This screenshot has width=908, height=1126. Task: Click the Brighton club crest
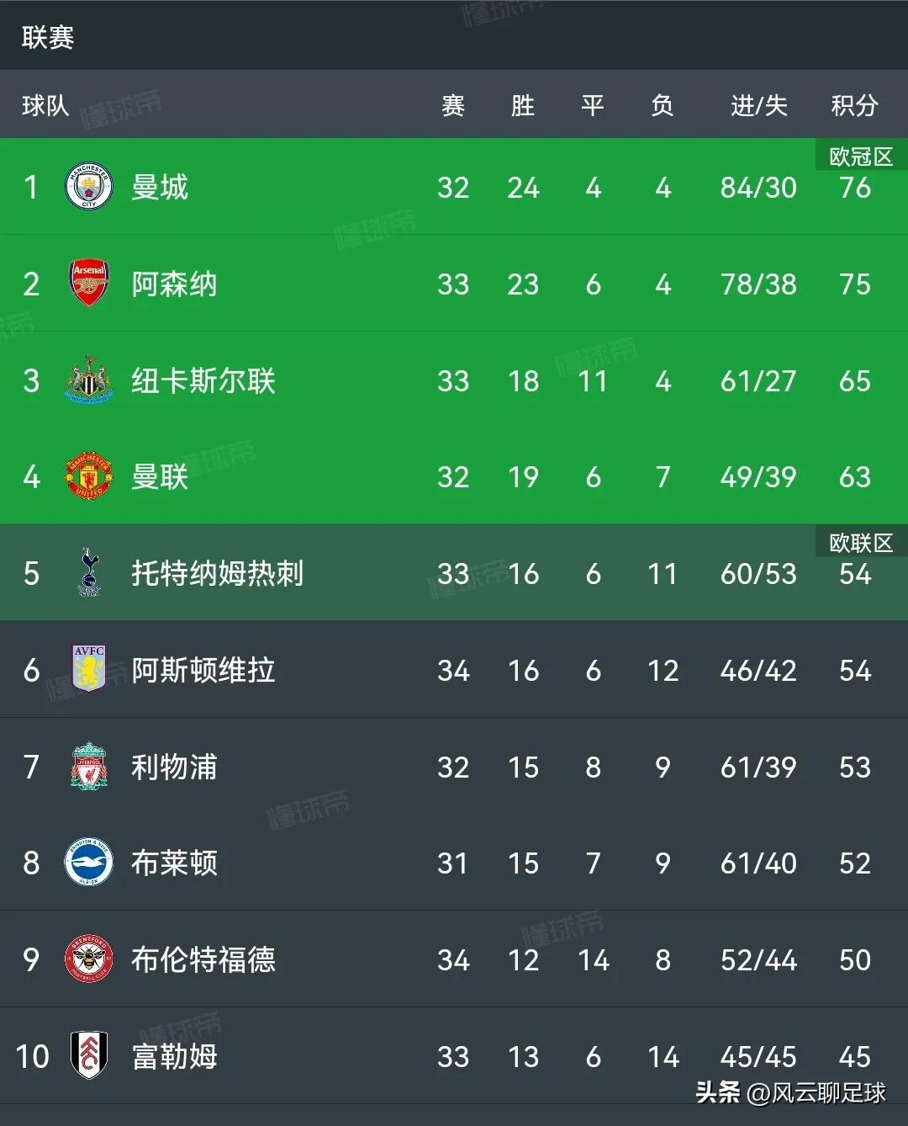pyautogui.click(x=89, y=863)
